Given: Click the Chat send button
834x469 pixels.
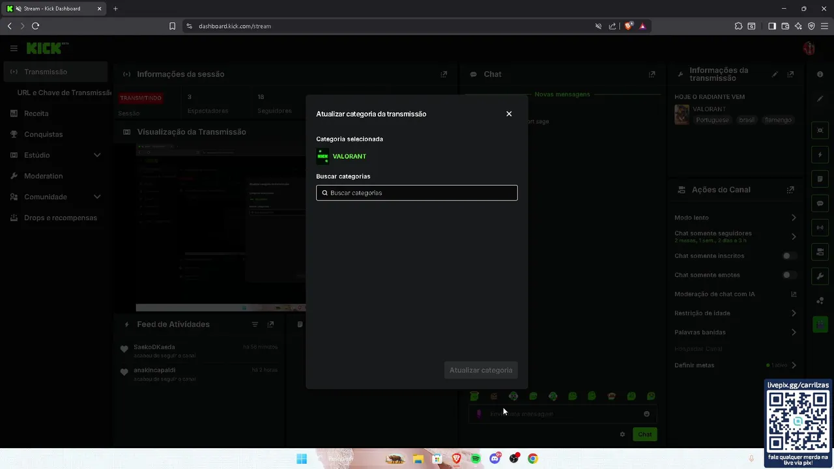Looking at the screenshot, I should pyautogui.click(x=644, y=434).
